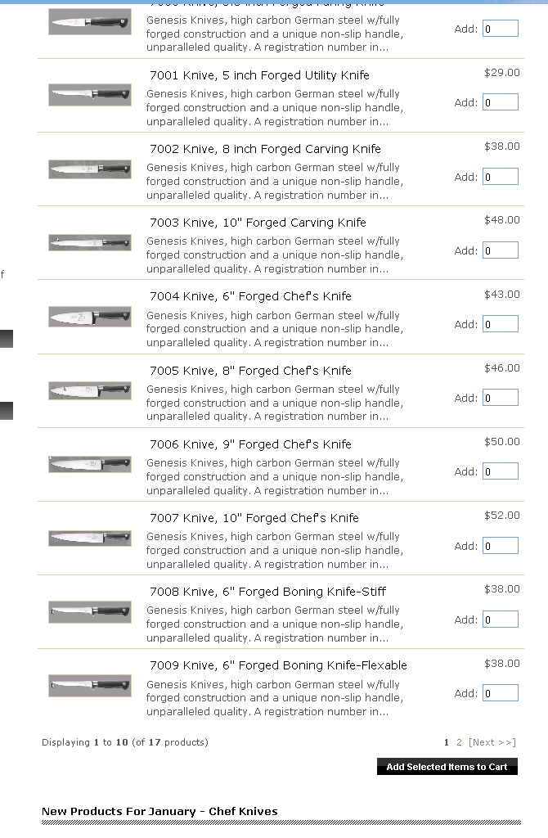Click Add quantity field for 7001 Utility Knife
The height and width of the screenshot is (838, 548).
pos(500,102)
